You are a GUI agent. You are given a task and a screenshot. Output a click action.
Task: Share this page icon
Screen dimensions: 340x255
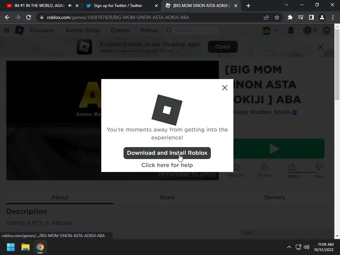point(266,17)
